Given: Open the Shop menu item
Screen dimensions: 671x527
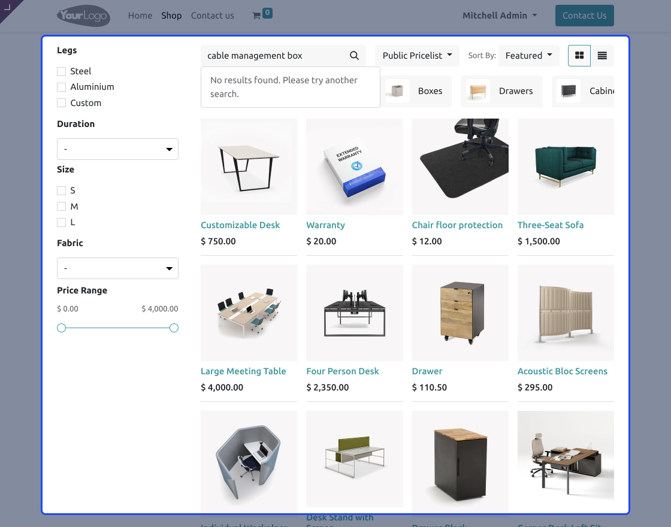Looking at the screenshot, I should (x=171, y=16).
